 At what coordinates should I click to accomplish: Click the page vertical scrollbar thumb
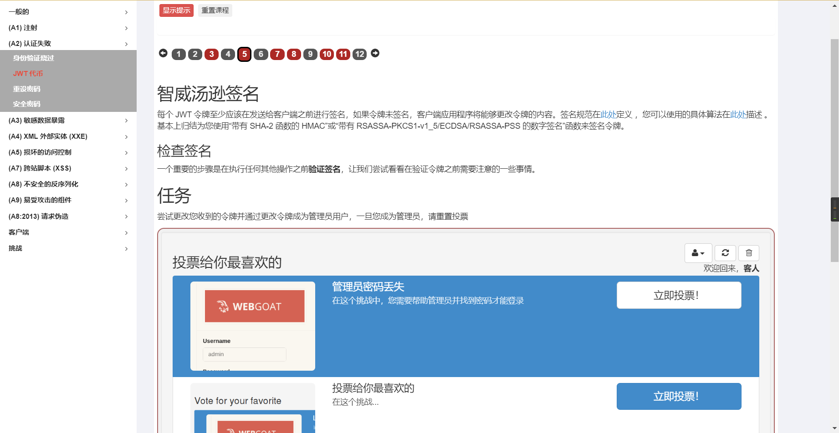point(834,150)
